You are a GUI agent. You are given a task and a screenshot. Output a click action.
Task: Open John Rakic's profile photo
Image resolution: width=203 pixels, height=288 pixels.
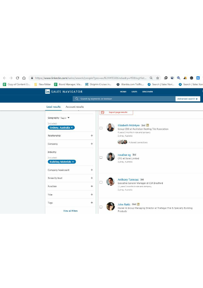tap(111, 206)
